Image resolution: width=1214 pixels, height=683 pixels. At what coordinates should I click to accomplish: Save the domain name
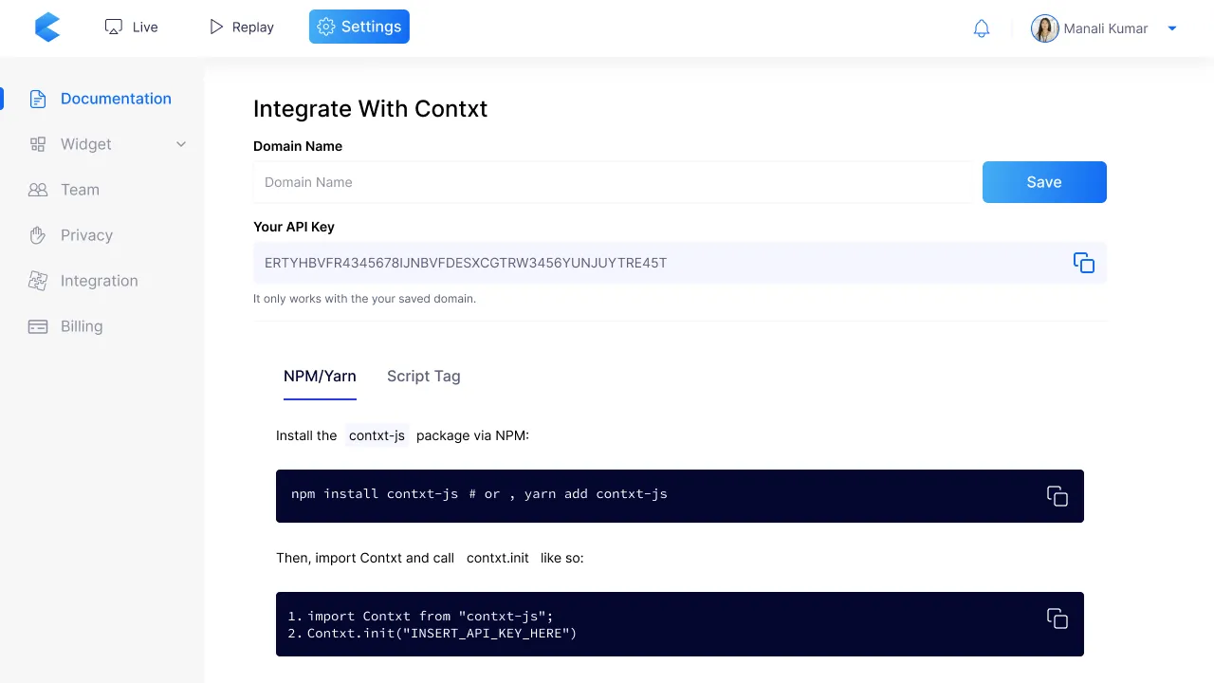1044,182
